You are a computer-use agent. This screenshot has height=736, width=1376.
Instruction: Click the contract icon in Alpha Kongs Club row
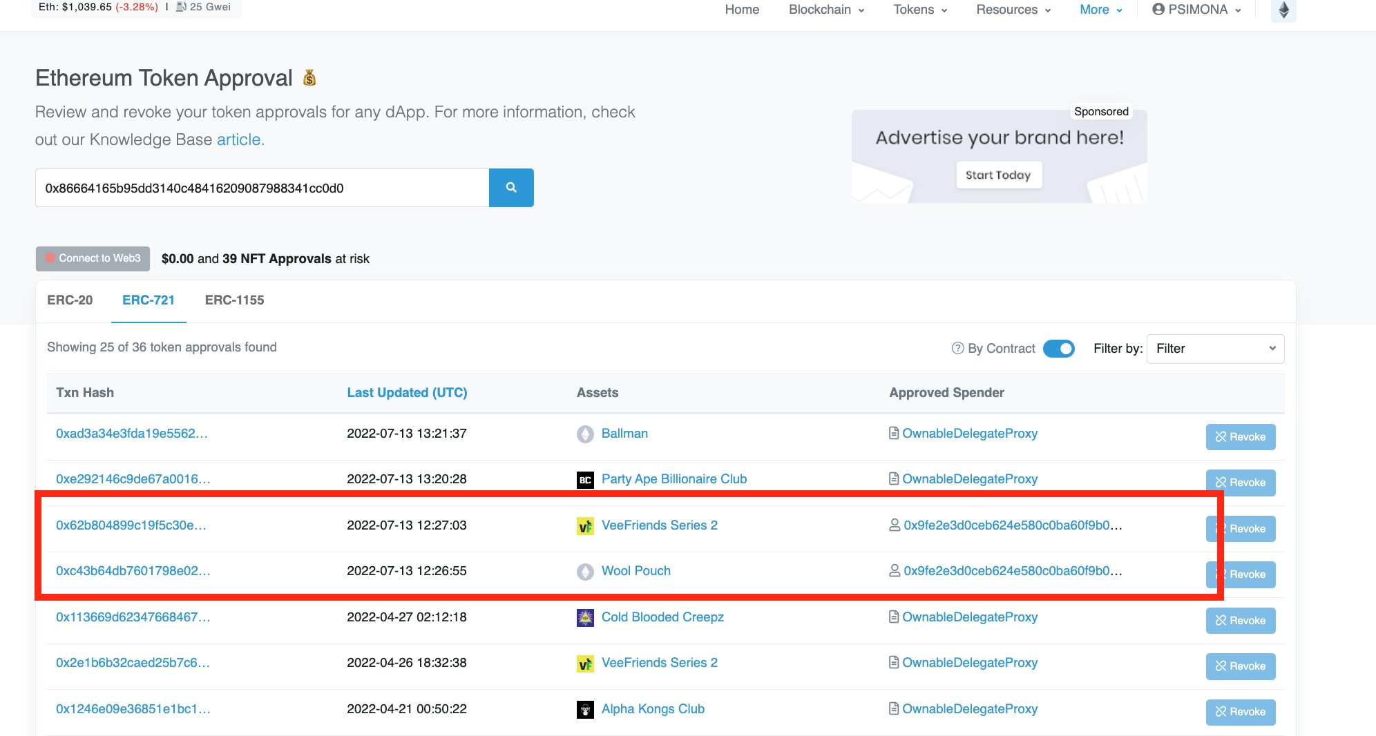pos(894,709)
